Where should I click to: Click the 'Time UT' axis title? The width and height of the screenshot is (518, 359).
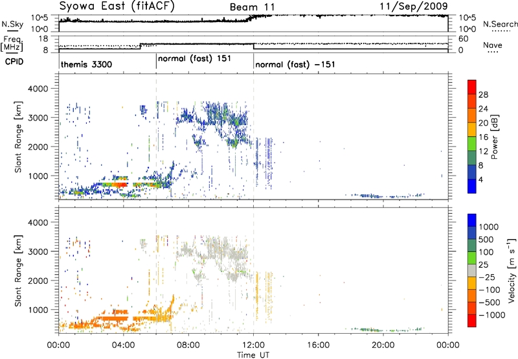(x=253, y=354)
